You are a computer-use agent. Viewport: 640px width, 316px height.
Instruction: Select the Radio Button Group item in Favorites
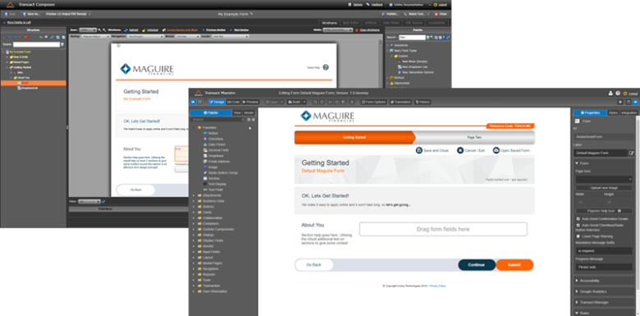tap(223, 173)
